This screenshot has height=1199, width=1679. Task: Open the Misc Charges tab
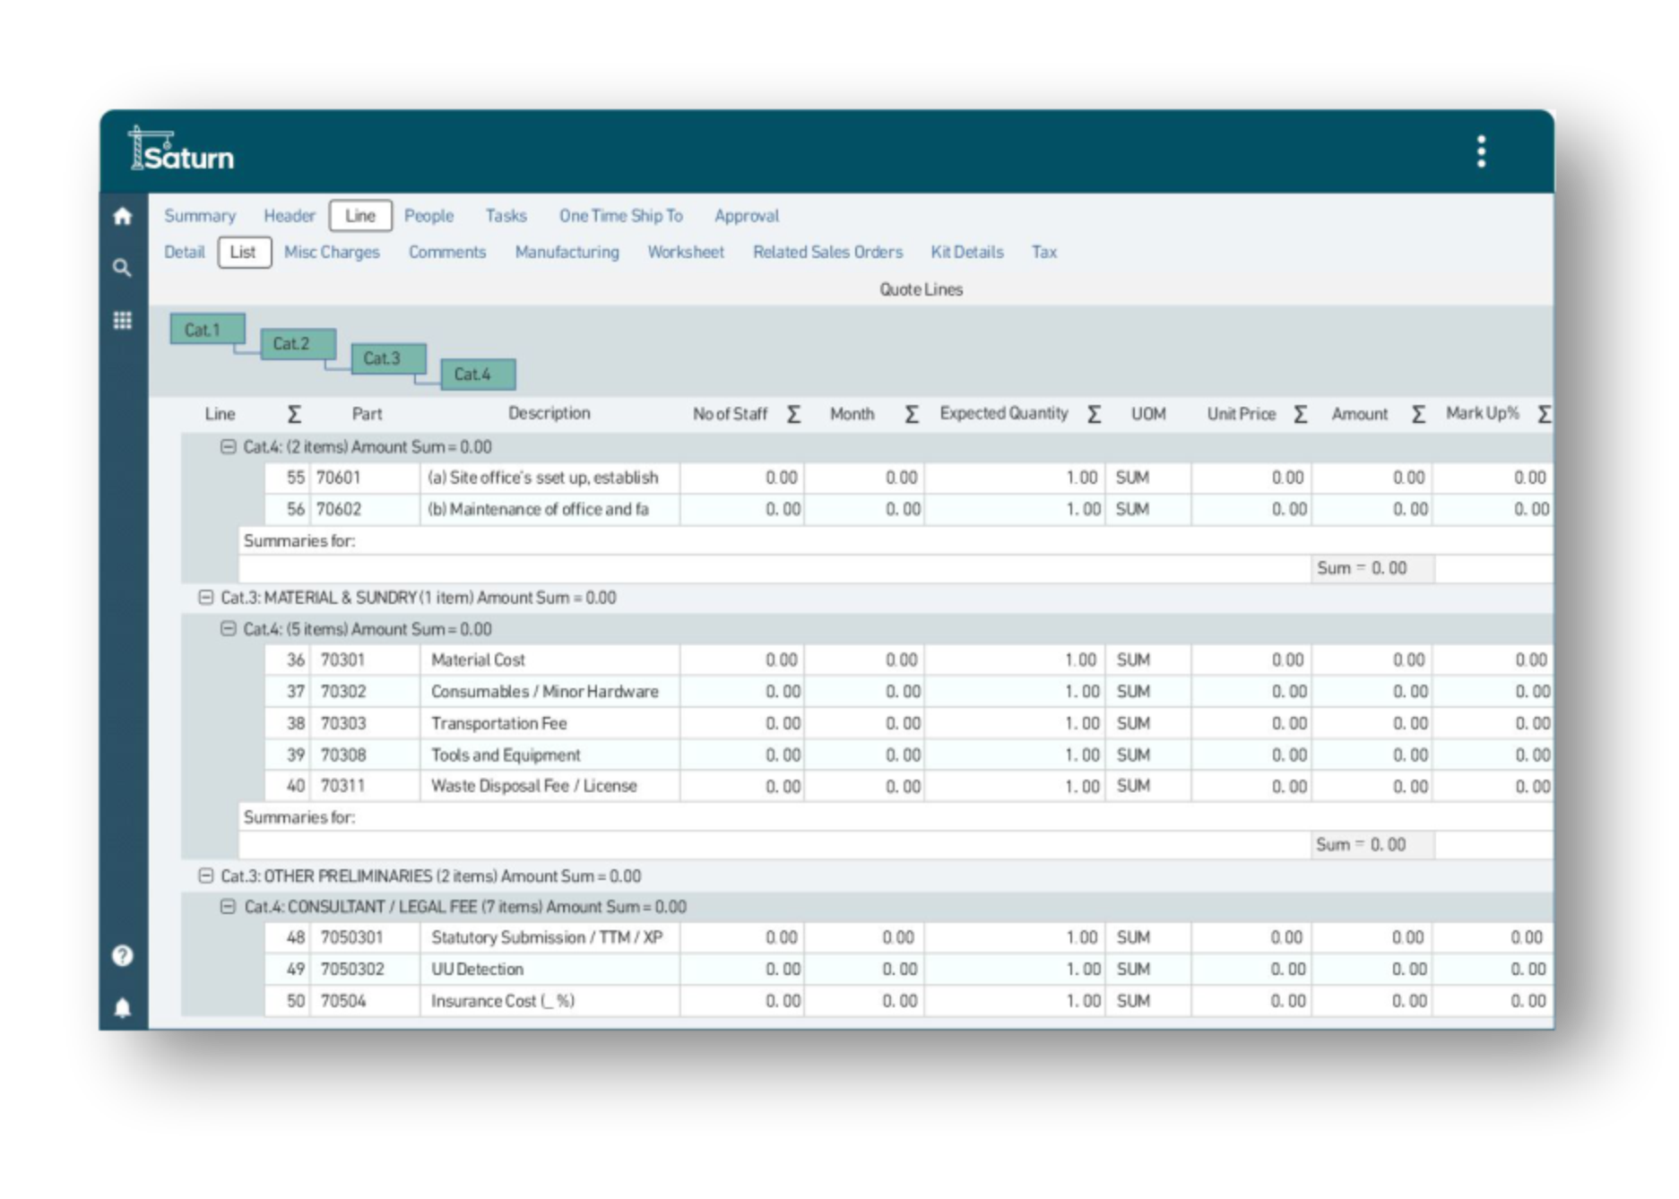tap(332, 253)
